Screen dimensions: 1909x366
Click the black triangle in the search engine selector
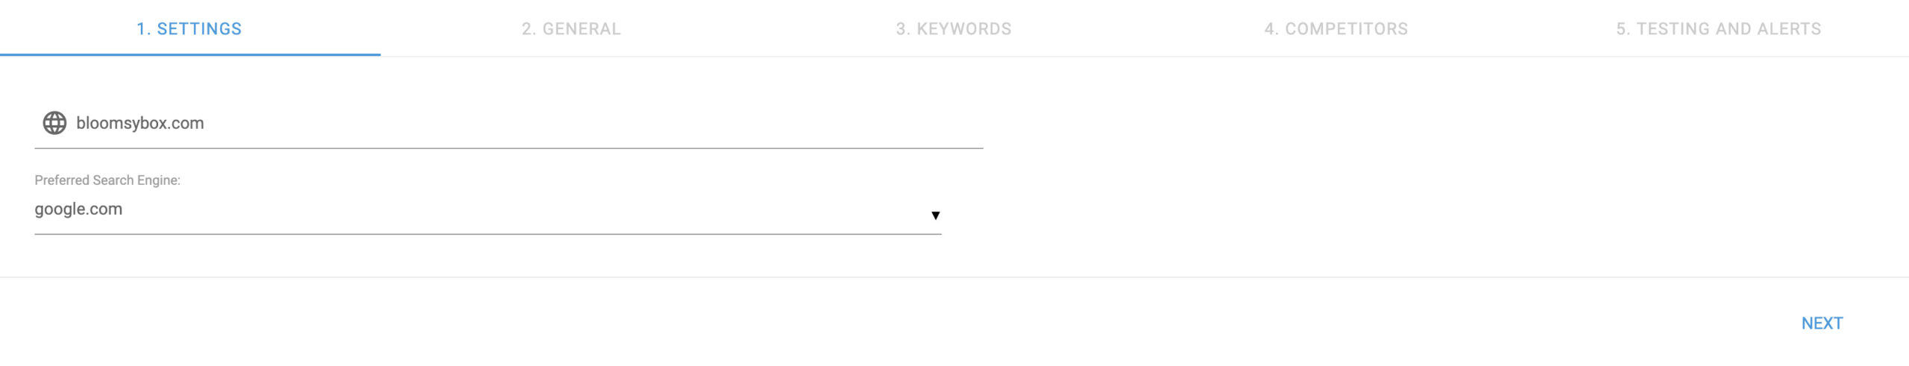pyautogui.click(x=935, y=215)
